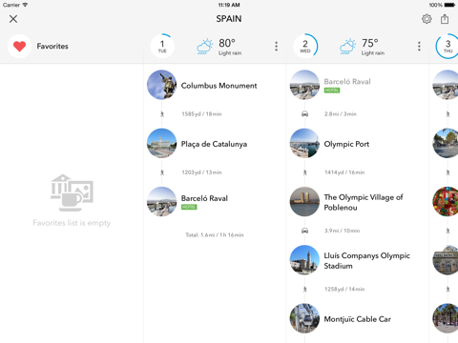Screen dimensions: 458x343
Task: Open Olympic Port thumbnail
Action: tap(304, 143)
